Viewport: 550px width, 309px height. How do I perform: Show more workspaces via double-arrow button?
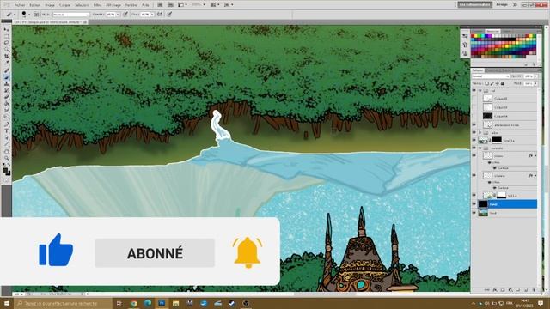[x=516, y=5]
